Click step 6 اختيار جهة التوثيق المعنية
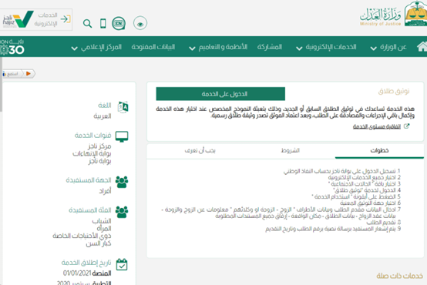The height and width of the screenshot is (285, 427). pyautogui.click(x=371, y=203)
